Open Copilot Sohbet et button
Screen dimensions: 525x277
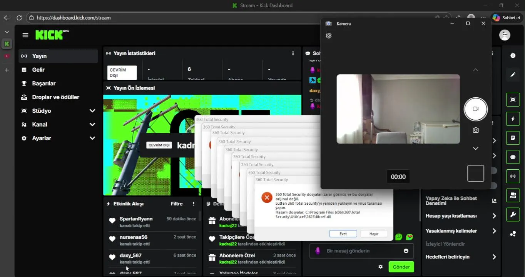point(507,18)
